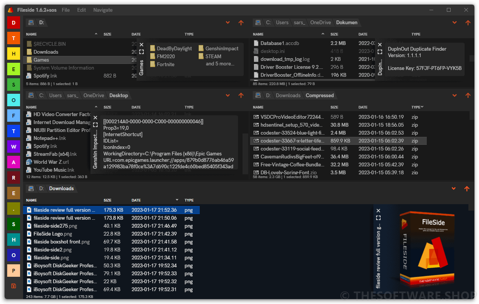This screenshot has width=479, height=304.
Task: Open the Navigate menu
Action: point(103,10)
